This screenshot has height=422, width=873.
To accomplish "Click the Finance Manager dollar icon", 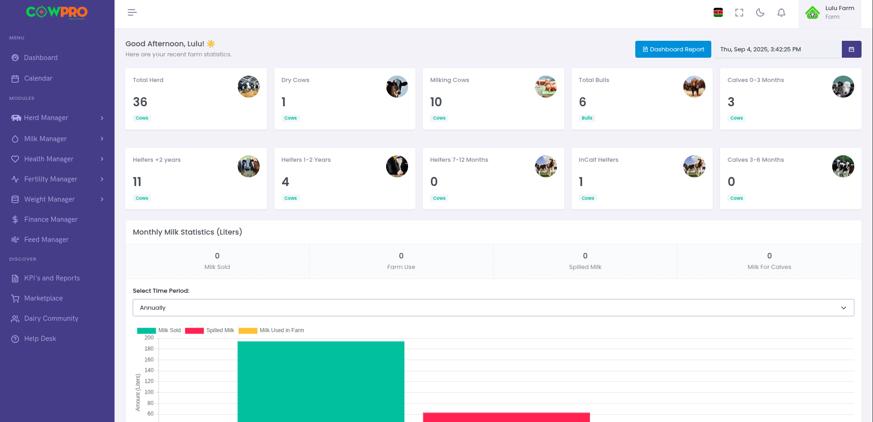I will point(15,219).
